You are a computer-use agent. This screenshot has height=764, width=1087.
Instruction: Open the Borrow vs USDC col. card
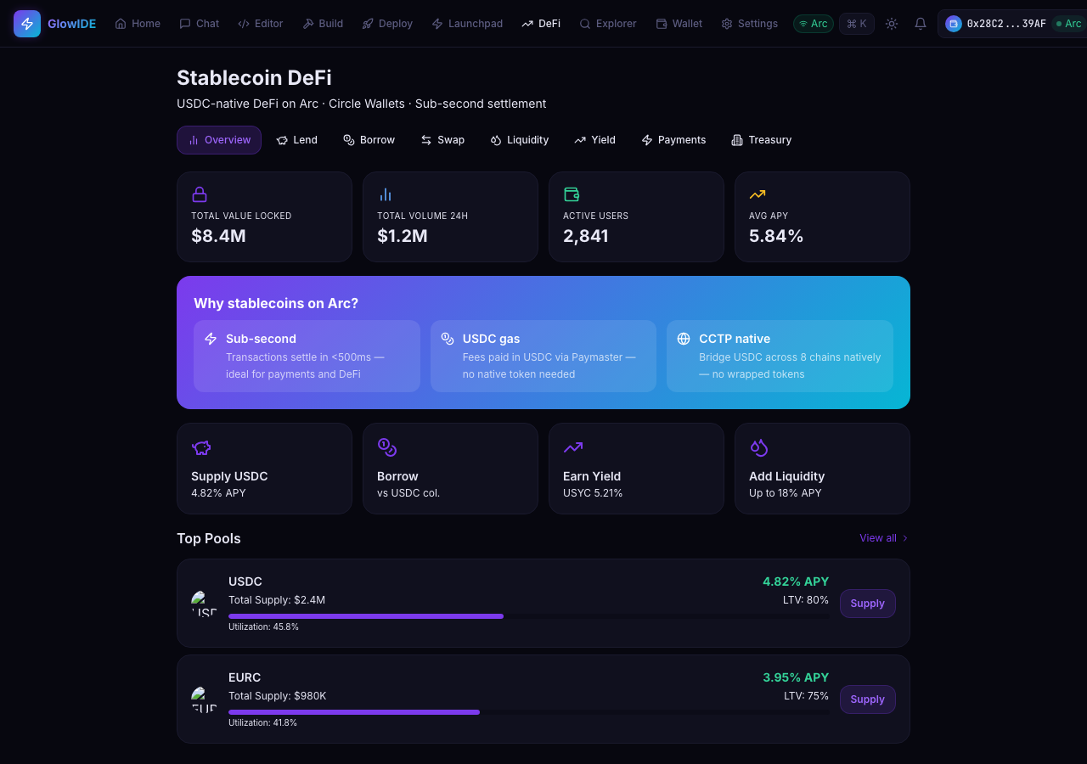[450, 469]
